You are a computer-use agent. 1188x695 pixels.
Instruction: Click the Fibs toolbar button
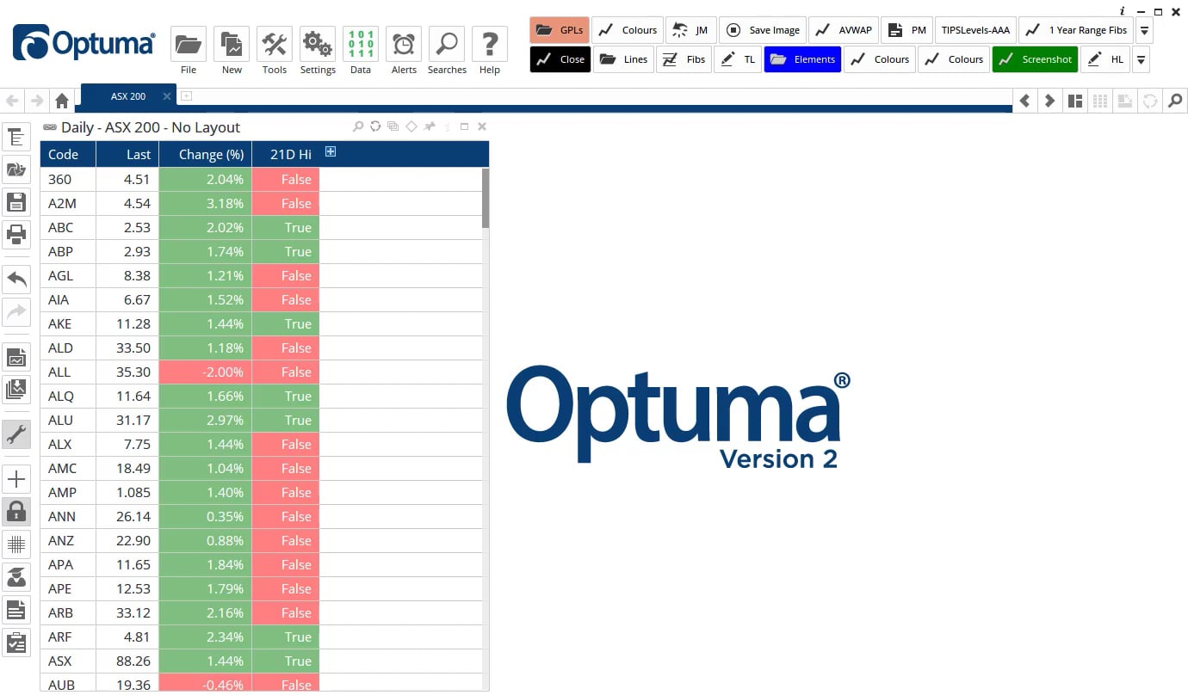[684, 59]
